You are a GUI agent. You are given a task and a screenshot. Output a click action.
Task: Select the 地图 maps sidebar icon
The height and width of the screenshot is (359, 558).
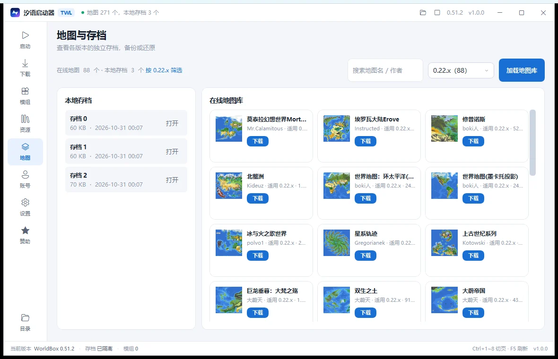pyautogui.click(x=25, y=147)
